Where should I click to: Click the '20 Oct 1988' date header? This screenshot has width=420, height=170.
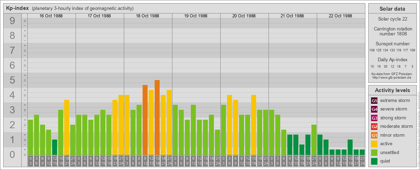[244, 16]
